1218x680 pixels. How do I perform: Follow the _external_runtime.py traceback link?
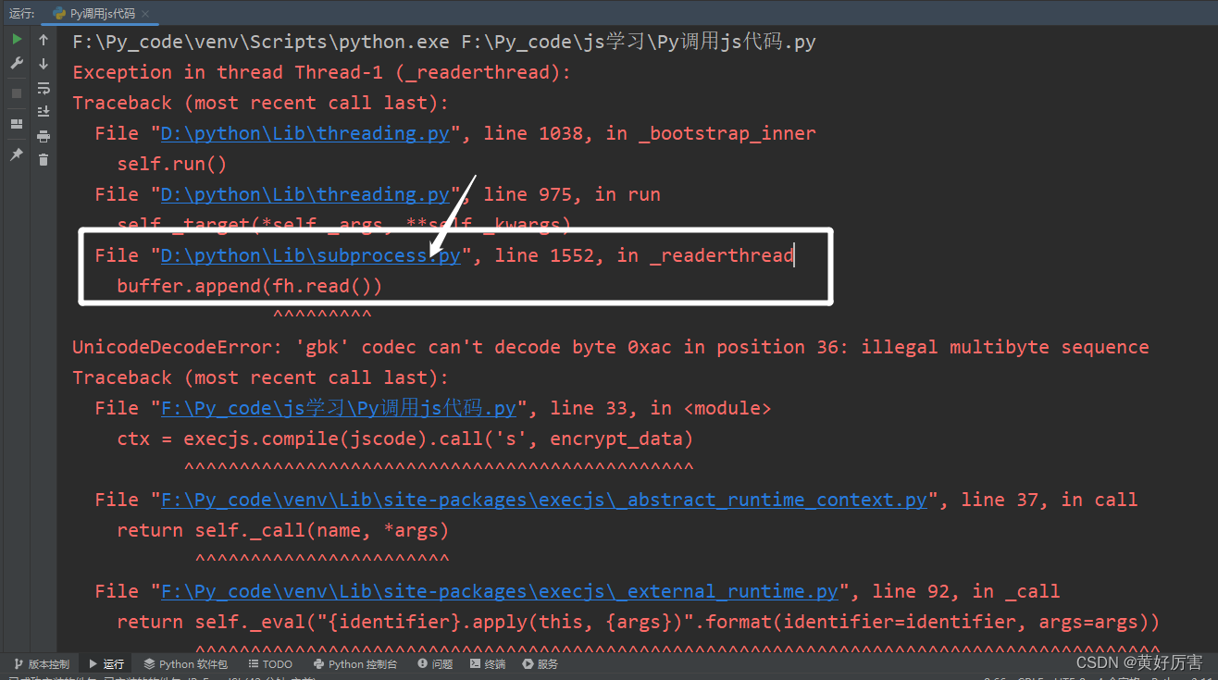(x=499, y=591)
